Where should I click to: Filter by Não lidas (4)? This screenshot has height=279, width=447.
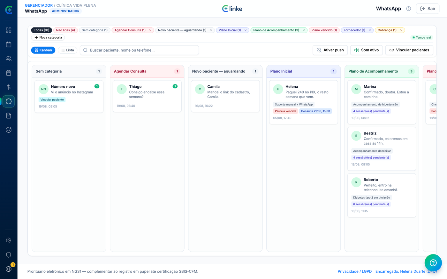(65, 30)
